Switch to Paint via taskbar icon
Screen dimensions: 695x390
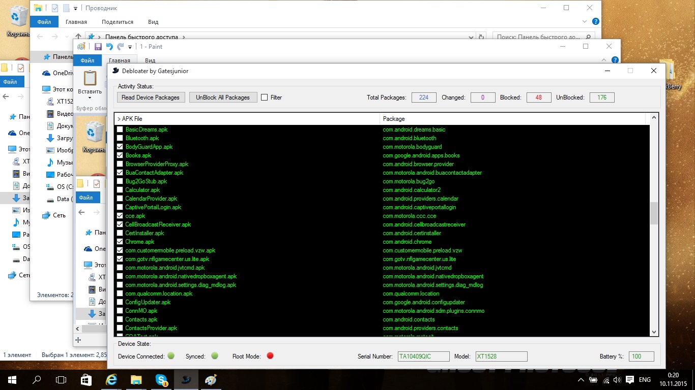pyautogui.click(x=211, y=379)
